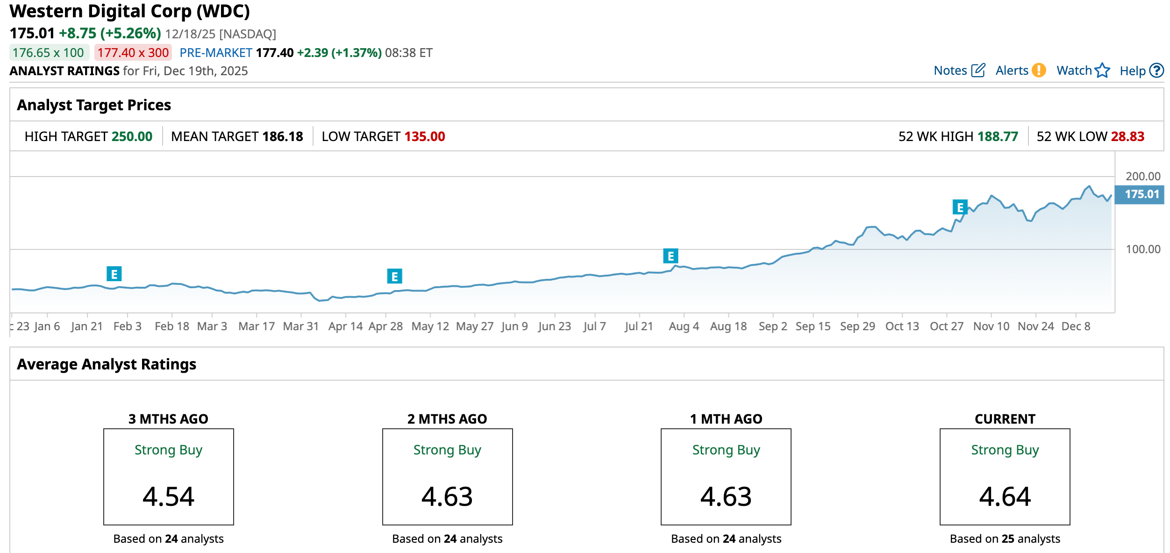The height and width of the screenshot is (553, 1170).
Task: Click the Help question mark icon
Action: [x=1156, y=71]
